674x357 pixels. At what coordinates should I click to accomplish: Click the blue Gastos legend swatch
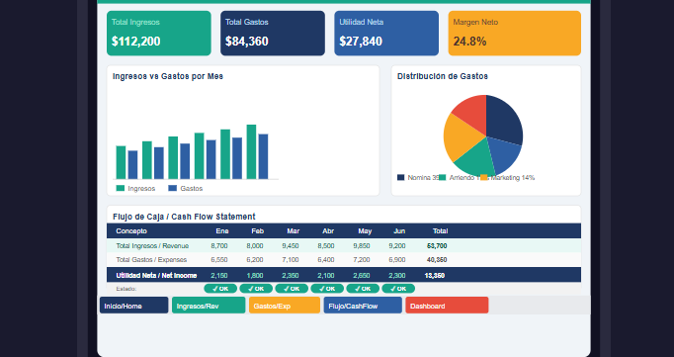(x=172, y=189)
